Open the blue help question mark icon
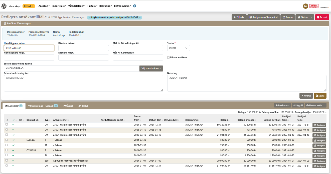The image size is (331, 174). tap(135, 6)
